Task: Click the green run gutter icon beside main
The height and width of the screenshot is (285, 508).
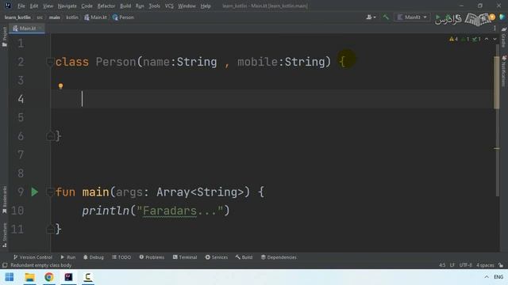Action: click(35, 192)
